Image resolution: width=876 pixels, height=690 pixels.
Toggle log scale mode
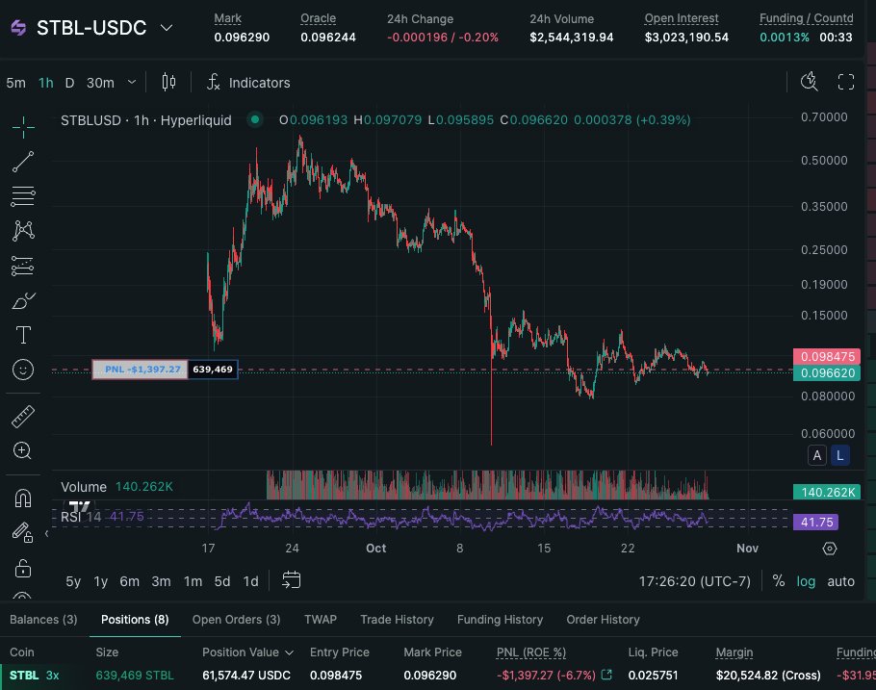tap(806, 581)
